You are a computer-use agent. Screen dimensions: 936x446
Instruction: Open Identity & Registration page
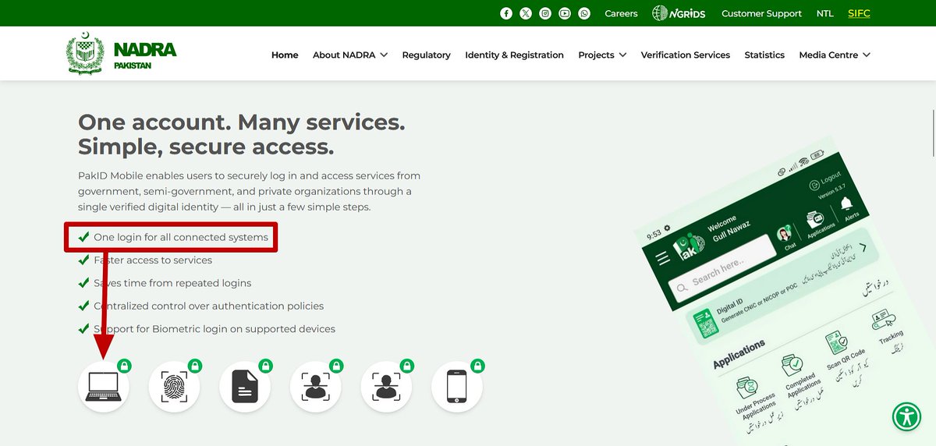514,55
